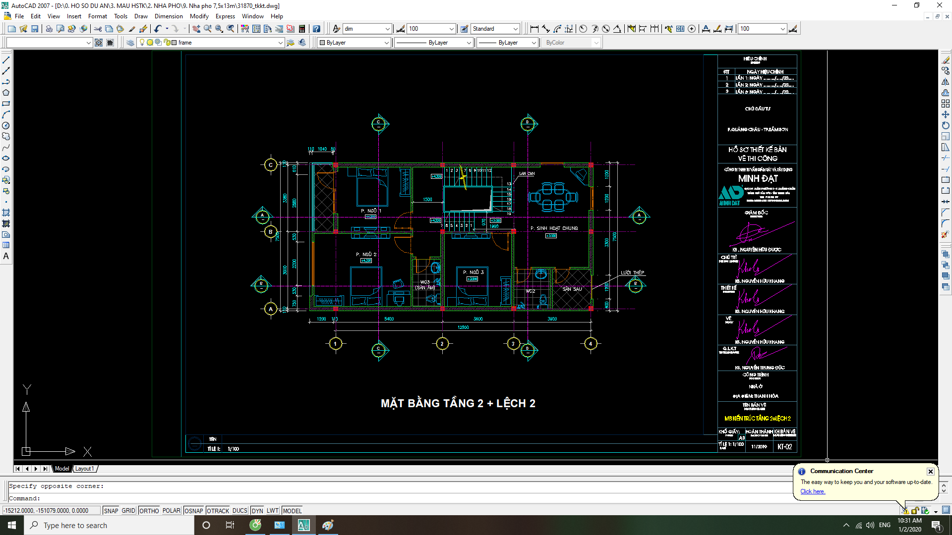
Task: Open the Layer Properties Manager icon
Action: (x=130, y=43)
